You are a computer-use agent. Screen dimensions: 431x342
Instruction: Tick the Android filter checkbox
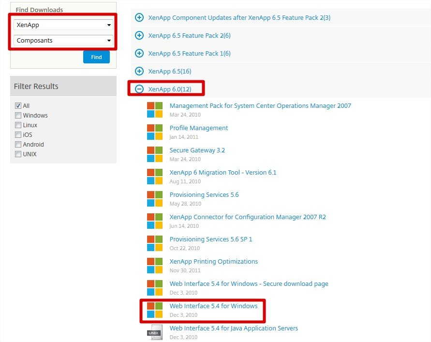[x=18, y=145]
